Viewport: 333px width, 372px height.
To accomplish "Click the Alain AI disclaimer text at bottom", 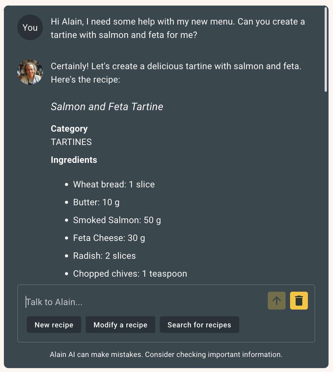I will pos(166,354).
